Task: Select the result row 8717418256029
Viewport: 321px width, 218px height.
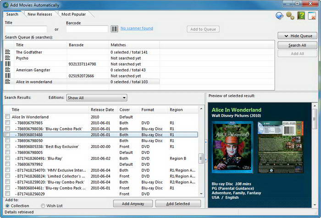Action: tap(101, 194)
